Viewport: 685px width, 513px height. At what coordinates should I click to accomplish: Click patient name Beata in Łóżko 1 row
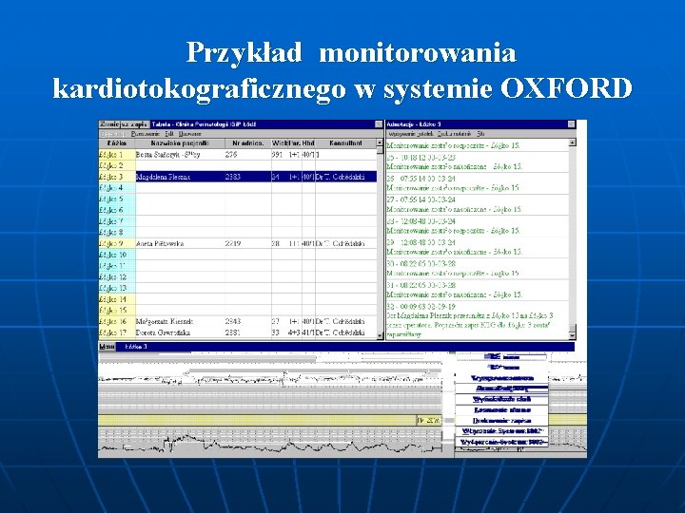168,155
